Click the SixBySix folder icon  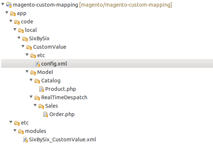[25, 39]
